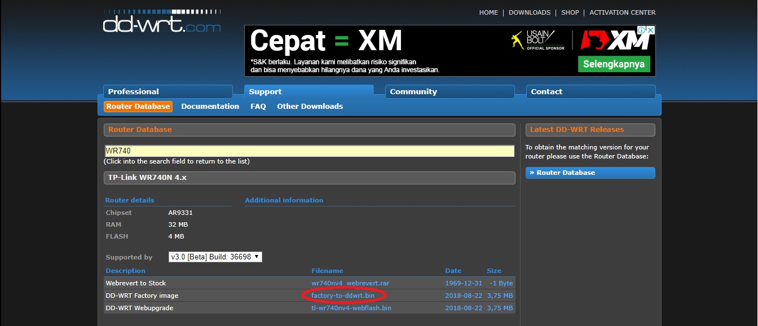Click the Cepat = XM ad banner
758x326 pixels.
[450, 51]
